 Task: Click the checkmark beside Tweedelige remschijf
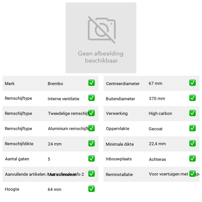[91, 113]
